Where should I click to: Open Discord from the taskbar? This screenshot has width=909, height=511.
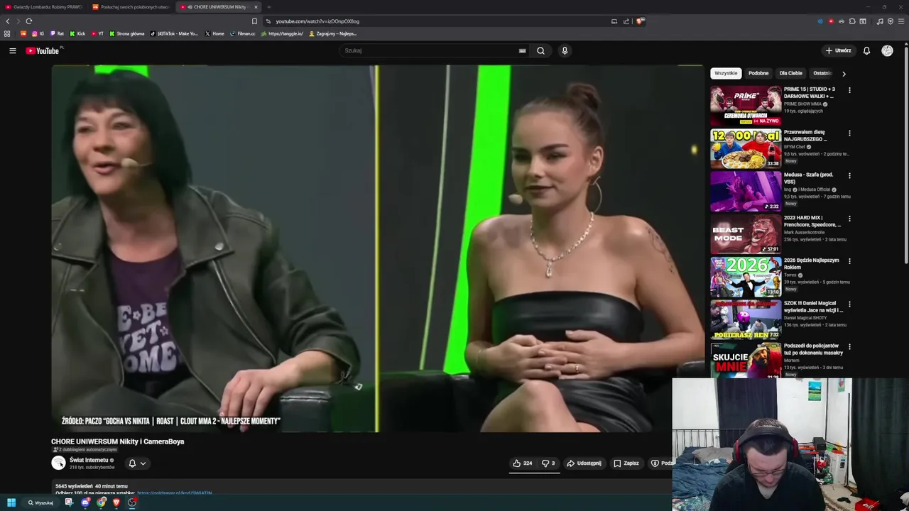[85, 502]
